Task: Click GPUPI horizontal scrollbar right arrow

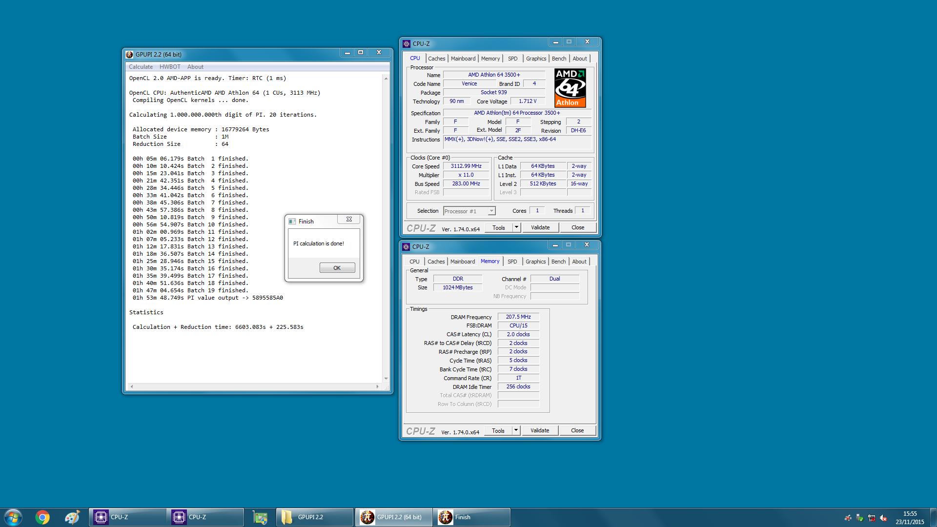Action: tap(377, 387)
